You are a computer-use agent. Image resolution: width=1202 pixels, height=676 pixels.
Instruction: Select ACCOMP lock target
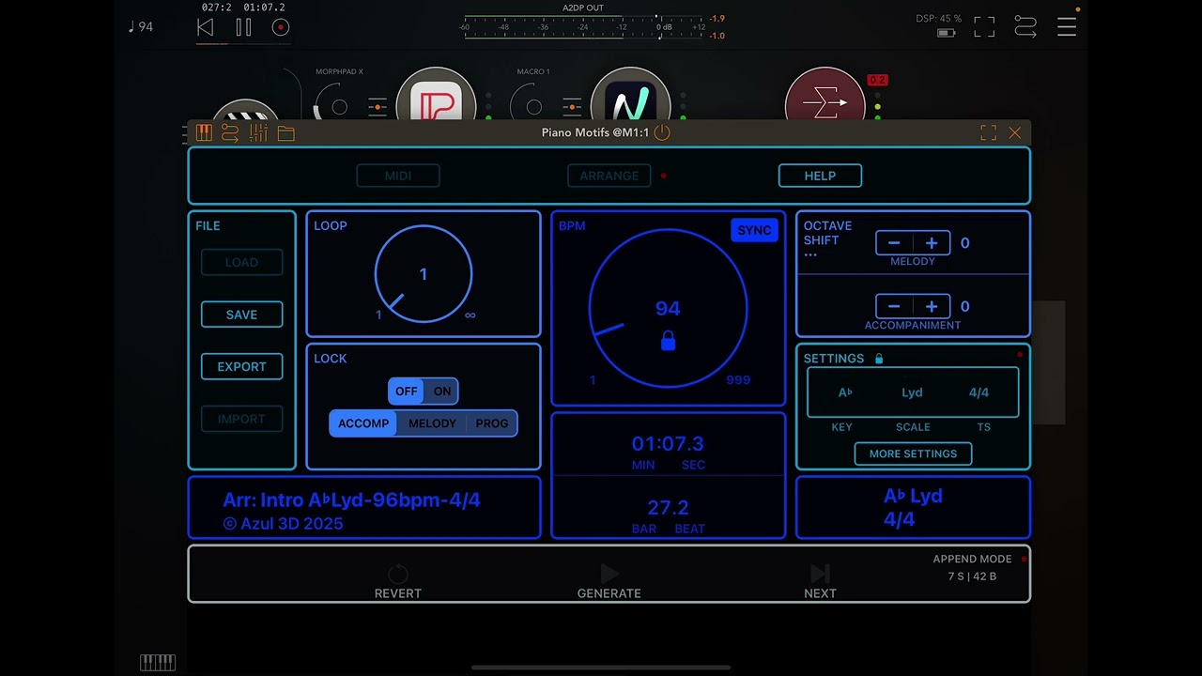click(362, 423)
